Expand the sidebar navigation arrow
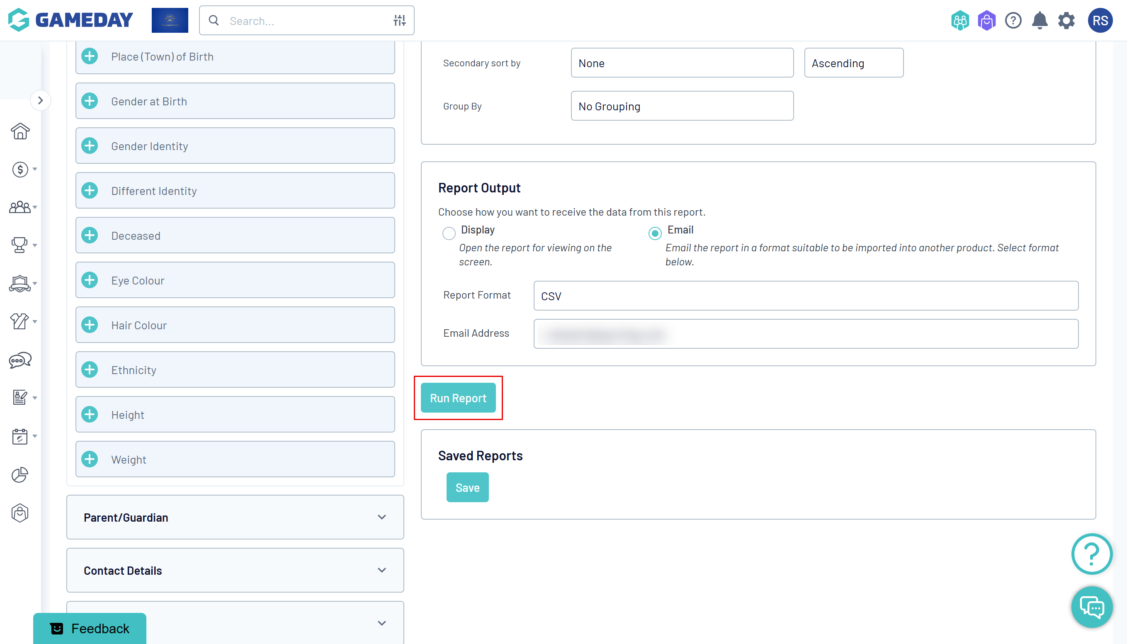Viewport: 1127px width, 644px height. (40, 100)
